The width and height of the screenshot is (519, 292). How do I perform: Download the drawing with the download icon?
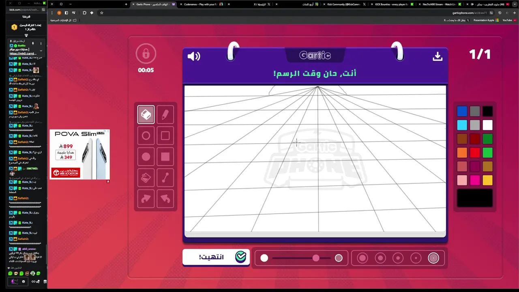437,56
